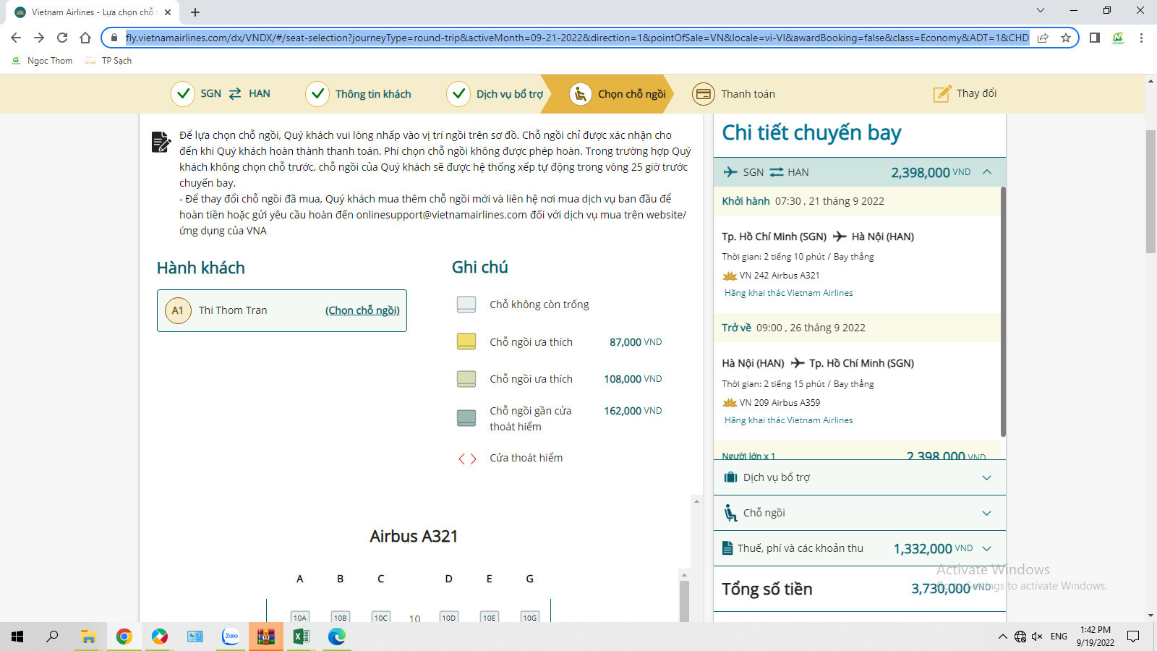Open Zalo from the taskbar
The width and height of the screenshot is (1157, 651).
pos(230,637)
